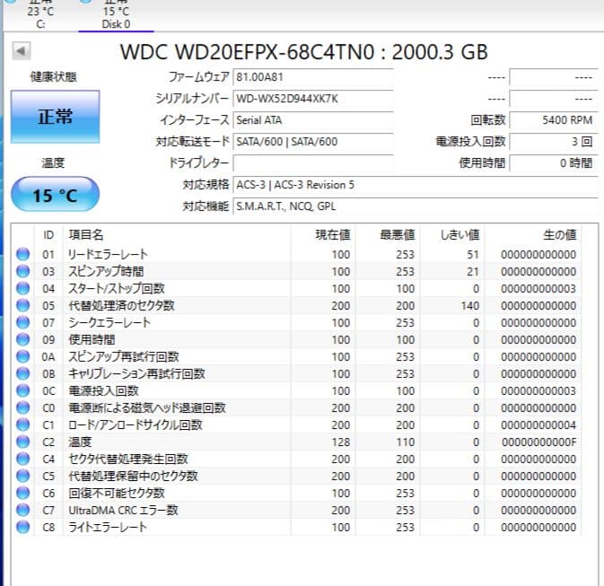The width and height of the screenshot is (604, 586).
Task: Select the C: drive tab
Action: click(x=40, y=15)
